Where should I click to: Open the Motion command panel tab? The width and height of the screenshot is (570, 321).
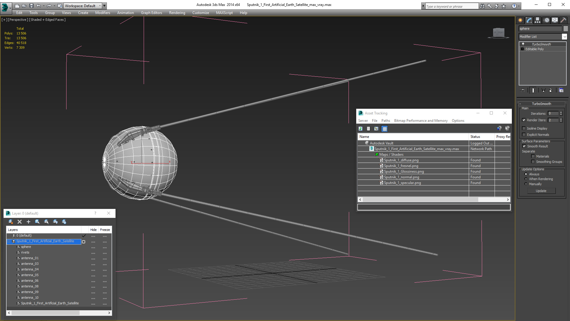tap(547, 20)
